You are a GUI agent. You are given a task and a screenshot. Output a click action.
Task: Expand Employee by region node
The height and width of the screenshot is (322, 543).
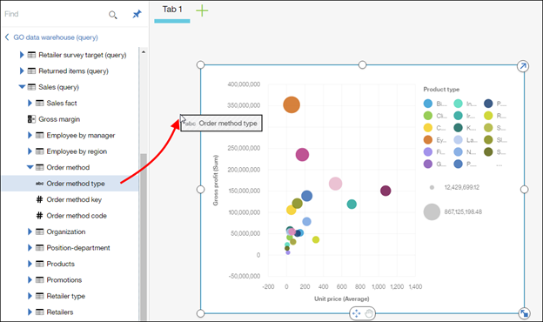click(x=30, y=151)
